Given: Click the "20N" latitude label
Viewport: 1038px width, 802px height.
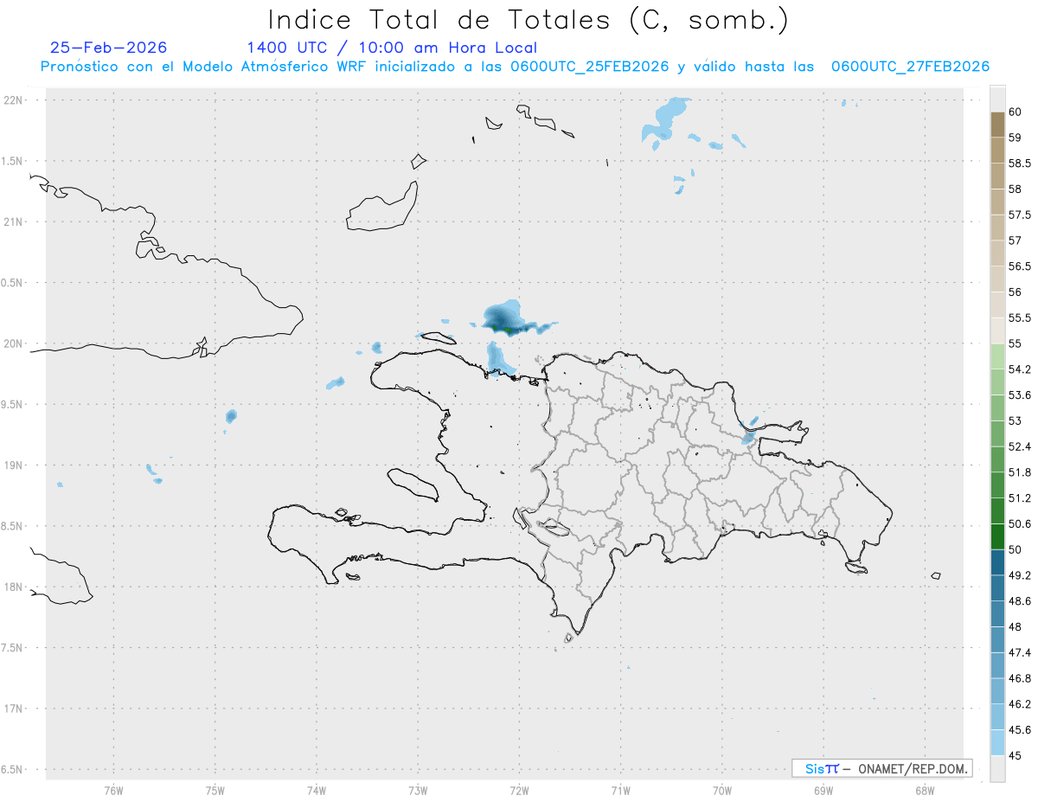Looking at the screenshot, I should tap(15, 343).
